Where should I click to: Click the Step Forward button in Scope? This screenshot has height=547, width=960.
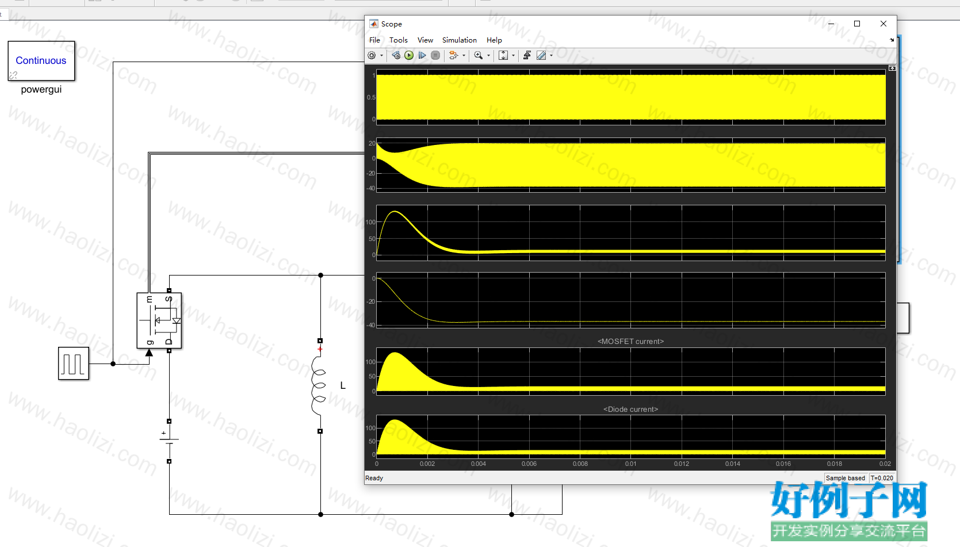(x=422, y=55)
